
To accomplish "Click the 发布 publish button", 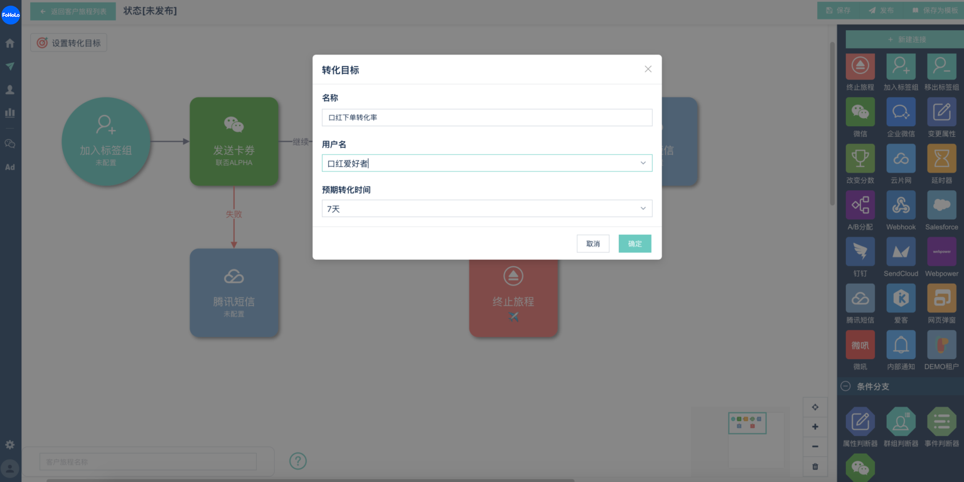I will [x=881, y=11].
